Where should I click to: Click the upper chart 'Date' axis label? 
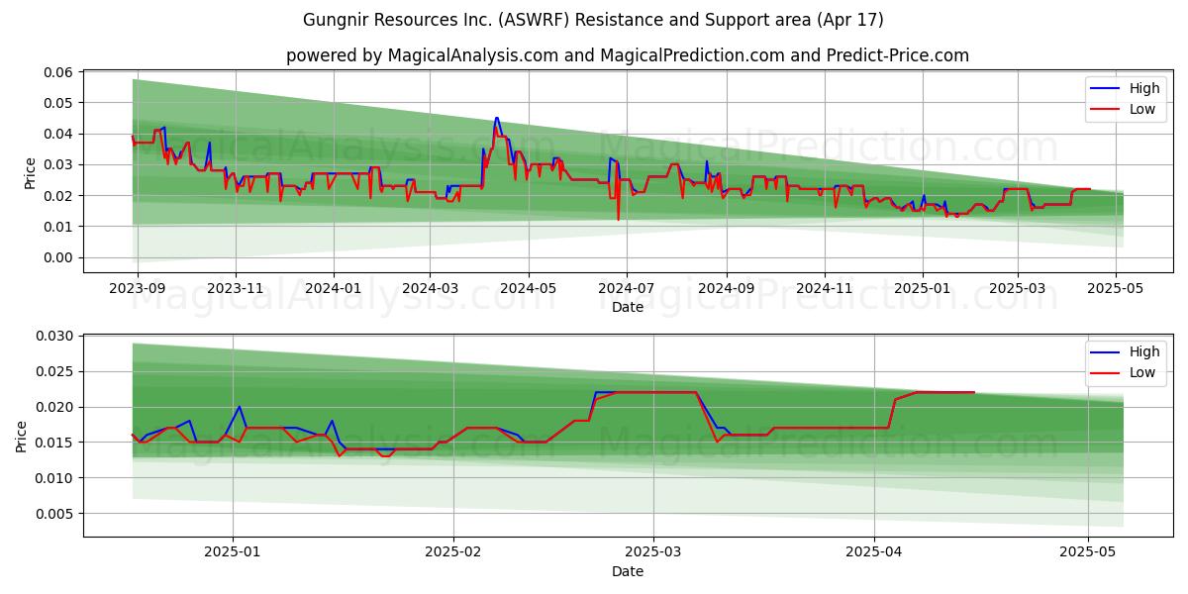tap(628, 307)
